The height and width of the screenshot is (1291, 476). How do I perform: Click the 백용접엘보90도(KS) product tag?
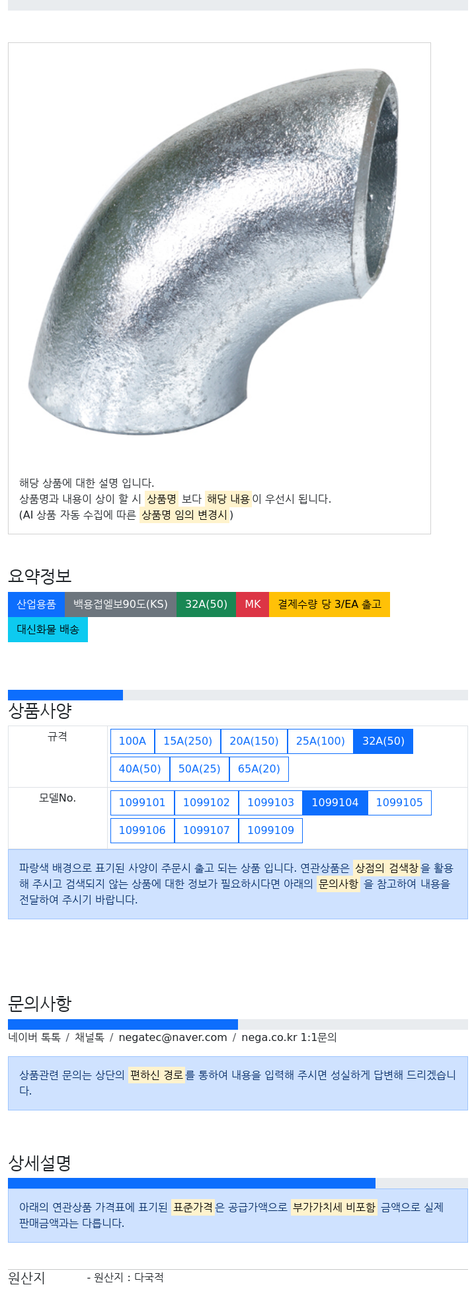tap(120, 604)
